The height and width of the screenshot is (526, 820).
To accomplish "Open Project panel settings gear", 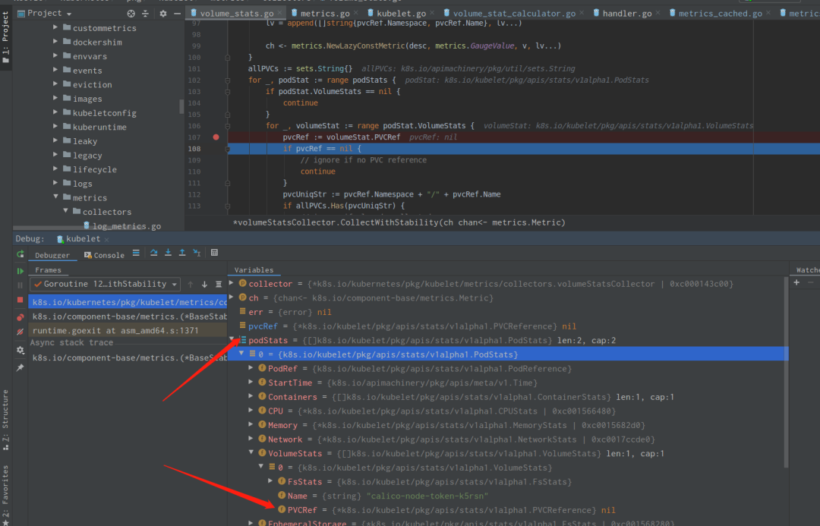I will (x=163, y=14).
